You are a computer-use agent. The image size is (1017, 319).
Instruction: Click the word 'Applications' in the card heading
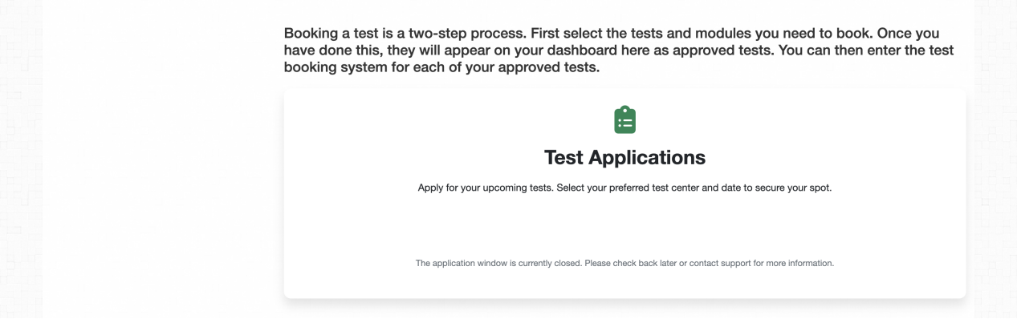[647, 157]
